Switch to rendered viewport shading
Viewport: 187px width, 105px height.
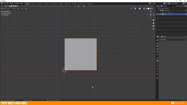(x=152, y=8)
